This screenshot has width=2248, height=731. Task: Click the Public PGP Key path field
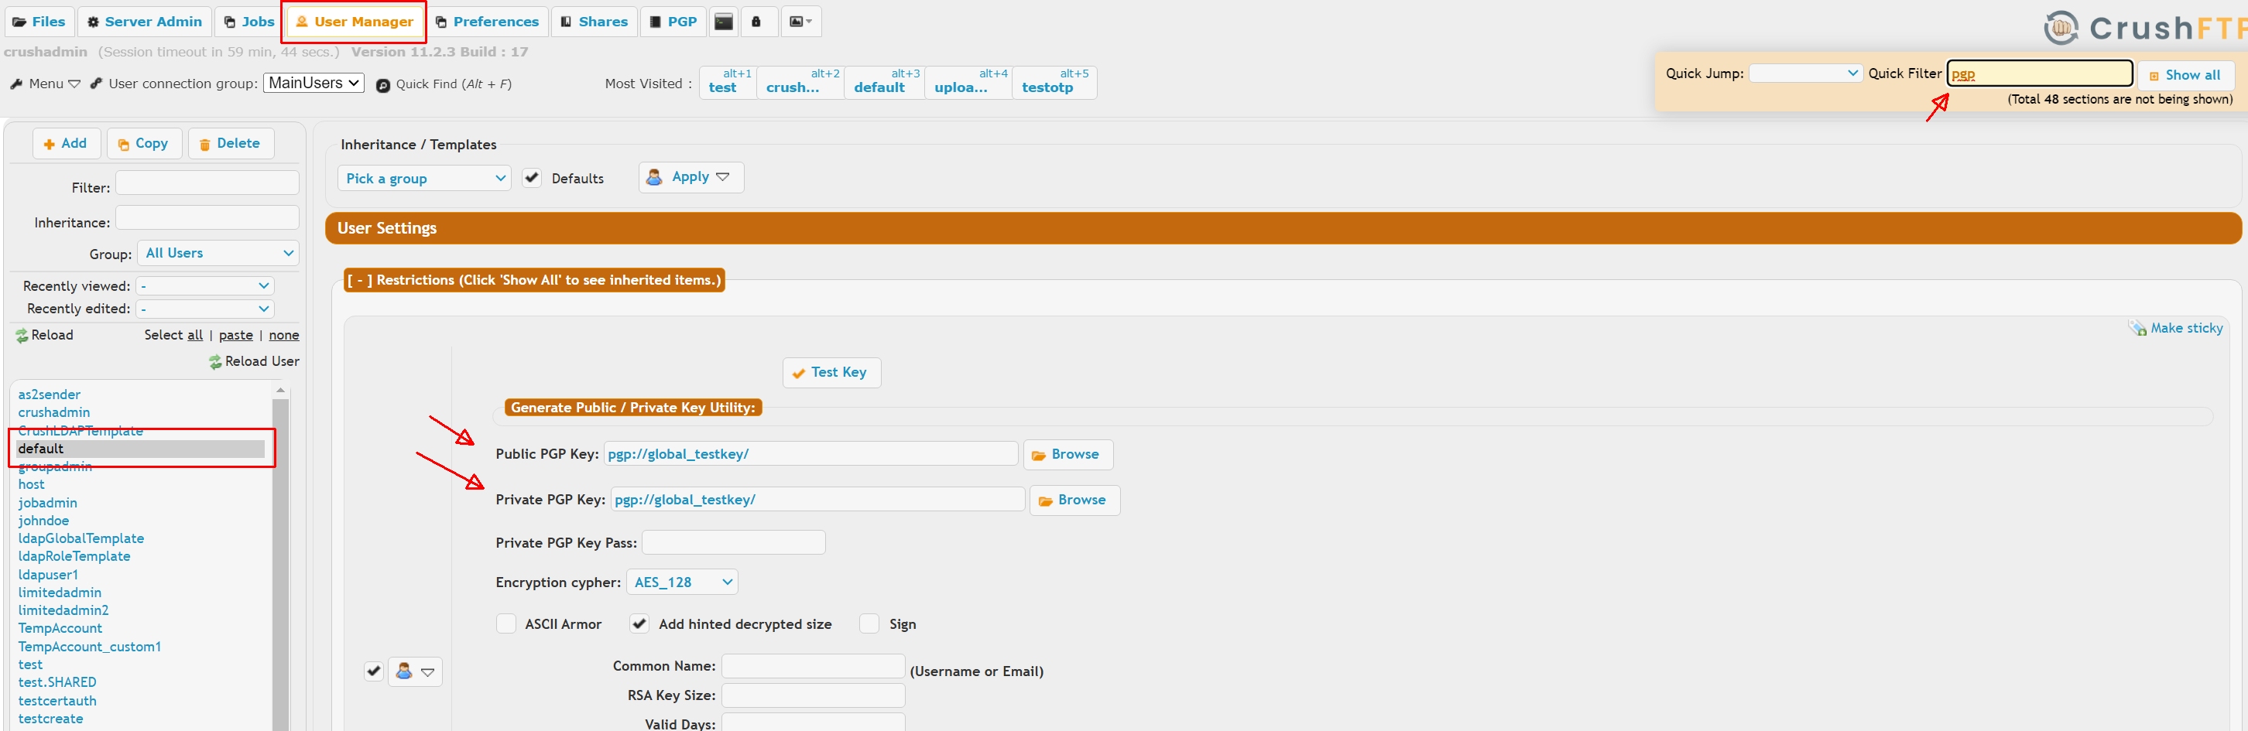[x=810, y=453]
